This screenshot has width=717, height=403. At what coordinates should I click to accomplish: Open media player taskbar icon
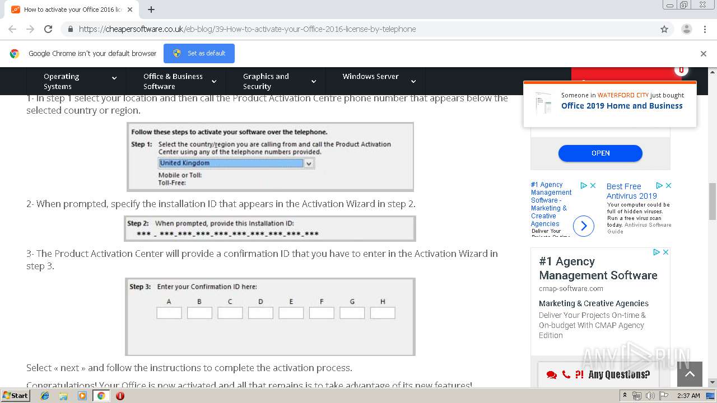click(82, 396)
